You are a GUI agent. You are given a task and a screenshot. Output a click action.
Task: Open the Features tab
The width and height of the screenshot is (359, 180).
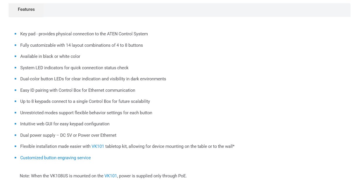(26, 10)
